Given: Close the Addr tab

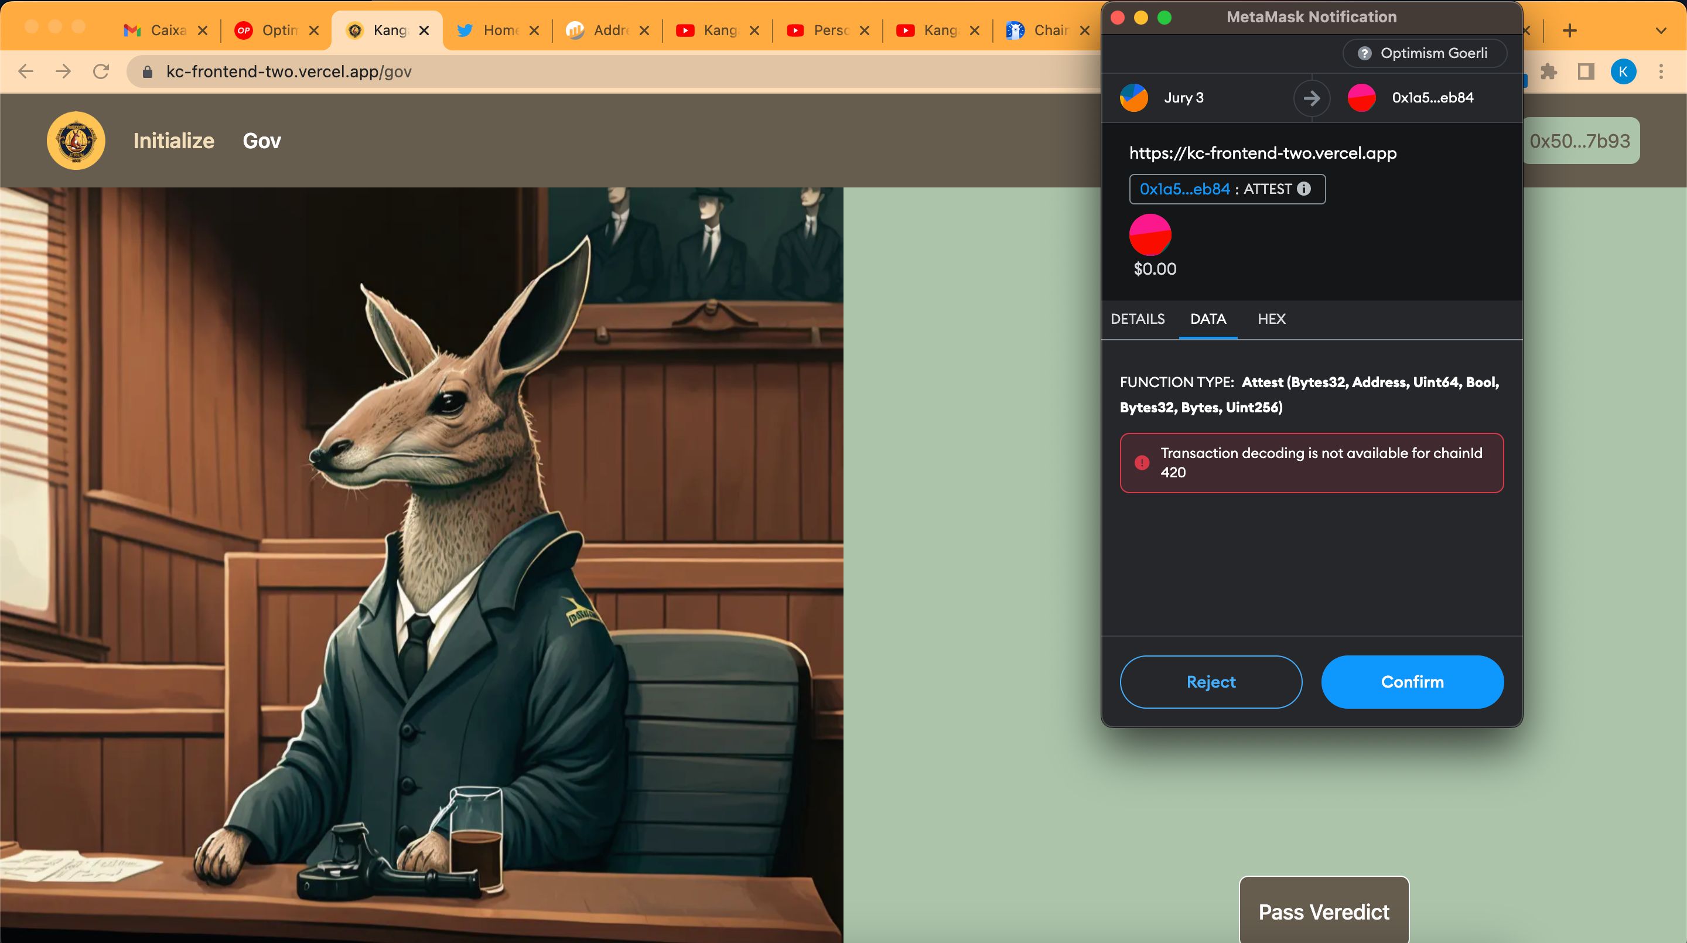Looking at the screenshot, I should point(644,30).
